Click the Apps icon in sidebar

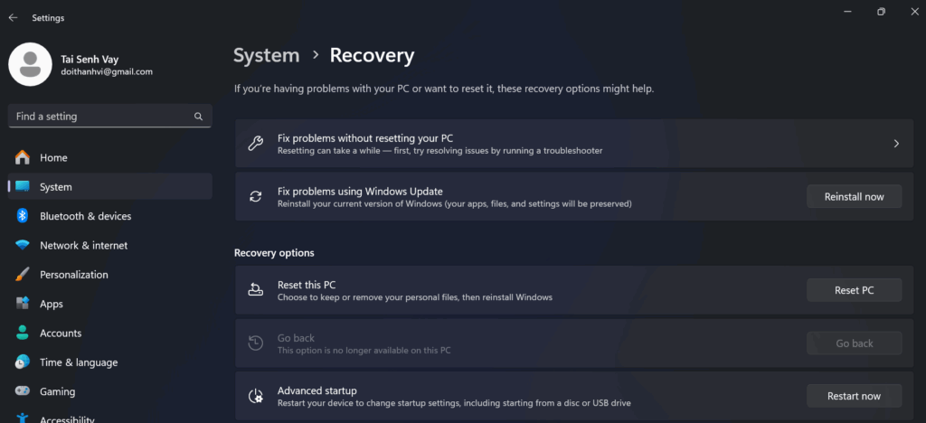coord(23,304)
